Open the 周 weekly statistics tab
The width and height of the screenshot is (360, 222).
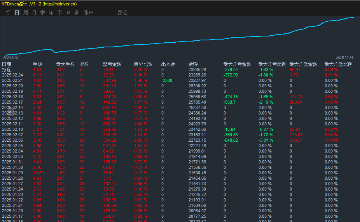(x=26, y=12)
